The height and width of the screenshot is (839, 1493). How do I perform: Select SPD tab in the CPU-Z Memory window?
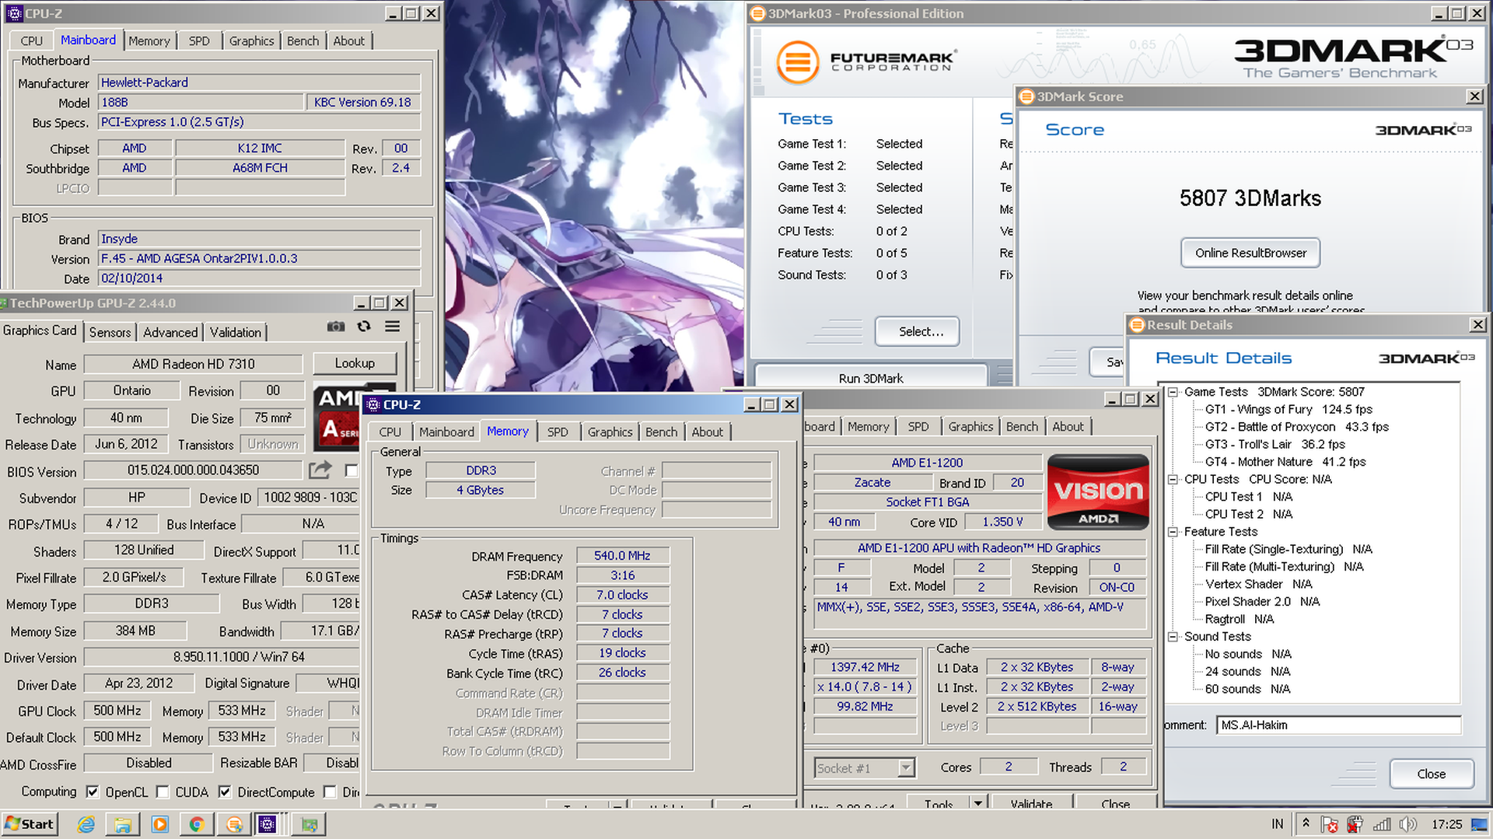(558, 432)
